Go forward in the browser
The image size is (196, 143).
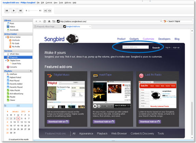point(40,22)
